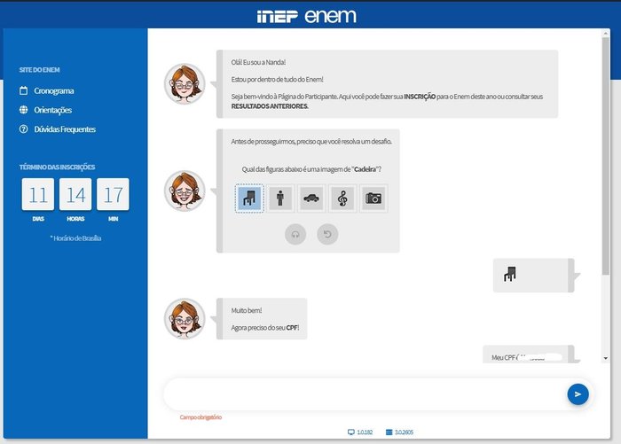This screenshot has height=444, width=621.
Task: Choose the car image option
Action: pyautogui.click(x=311, y=199)
